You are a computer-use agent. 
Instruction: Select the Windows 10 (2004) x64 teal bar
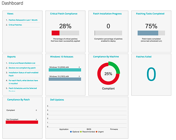pos(65,70)
